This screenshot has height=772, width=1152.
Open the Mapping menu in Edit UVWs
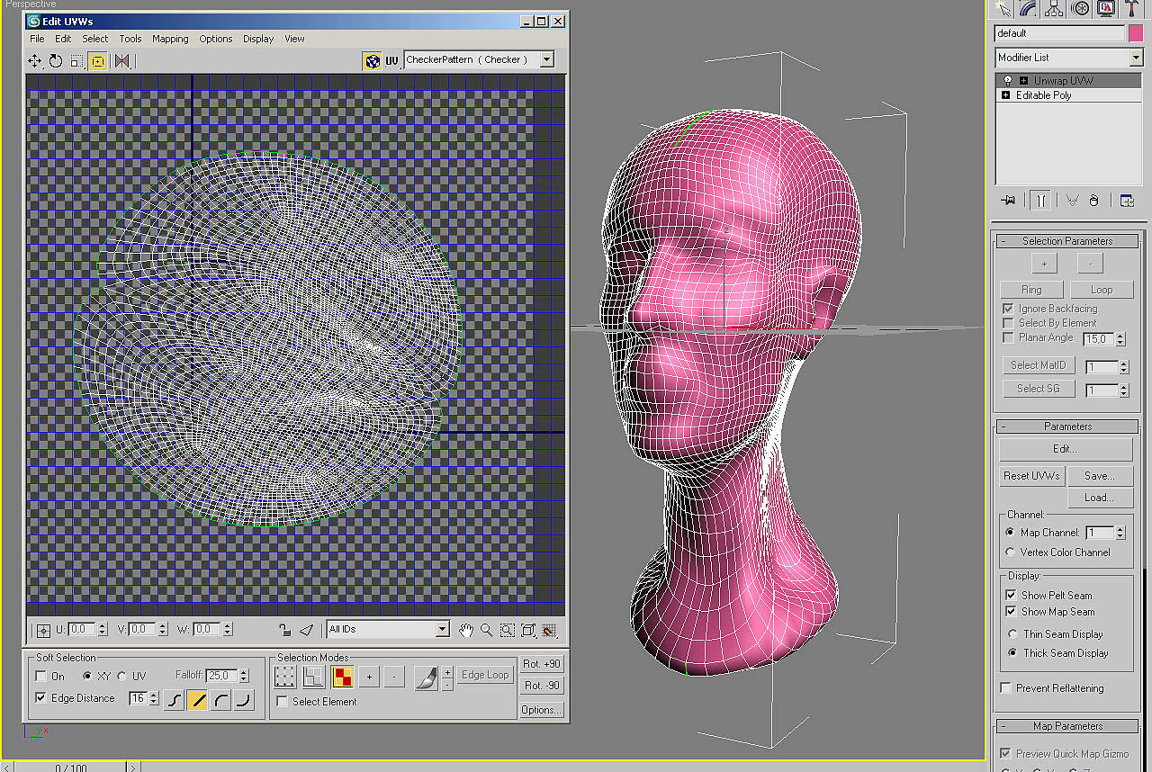tap(170, 39)
